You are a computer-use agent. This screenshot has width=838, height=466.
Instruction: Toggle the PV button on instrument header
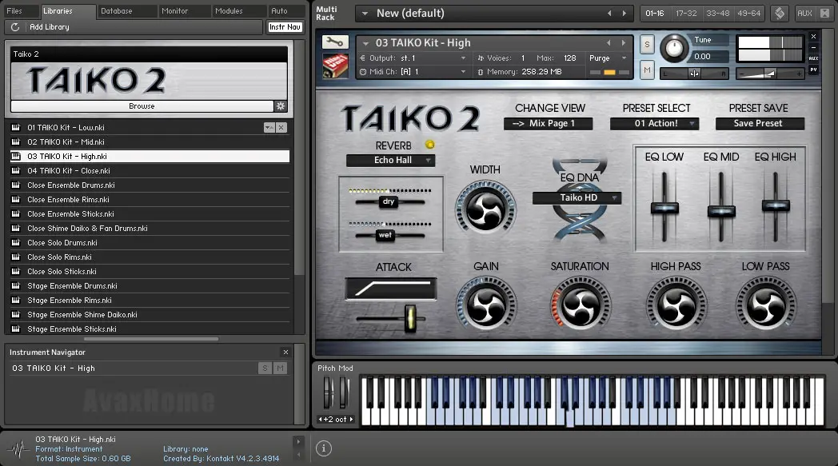pyautogui.click(x=813, y=70)
